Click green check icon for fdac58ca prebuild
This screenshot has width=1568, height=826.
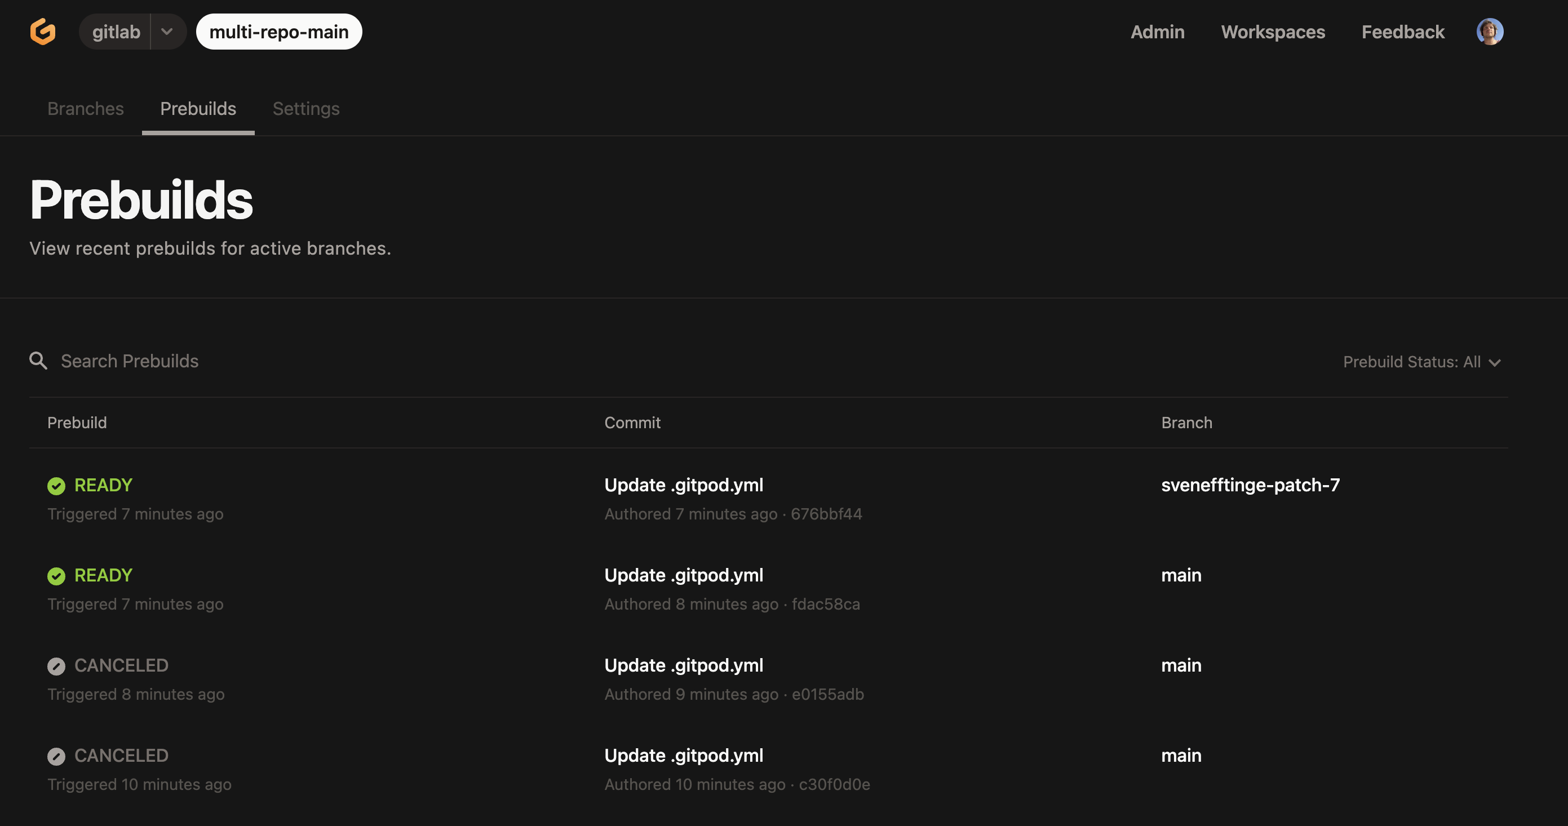(x=56, y=576)
